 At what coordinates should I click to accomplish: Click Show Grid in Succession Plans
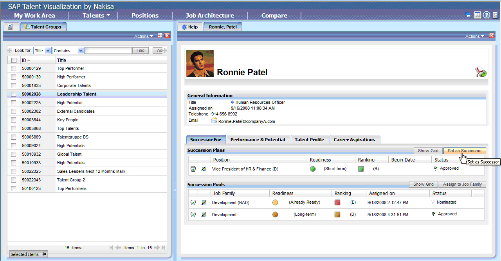428,151
